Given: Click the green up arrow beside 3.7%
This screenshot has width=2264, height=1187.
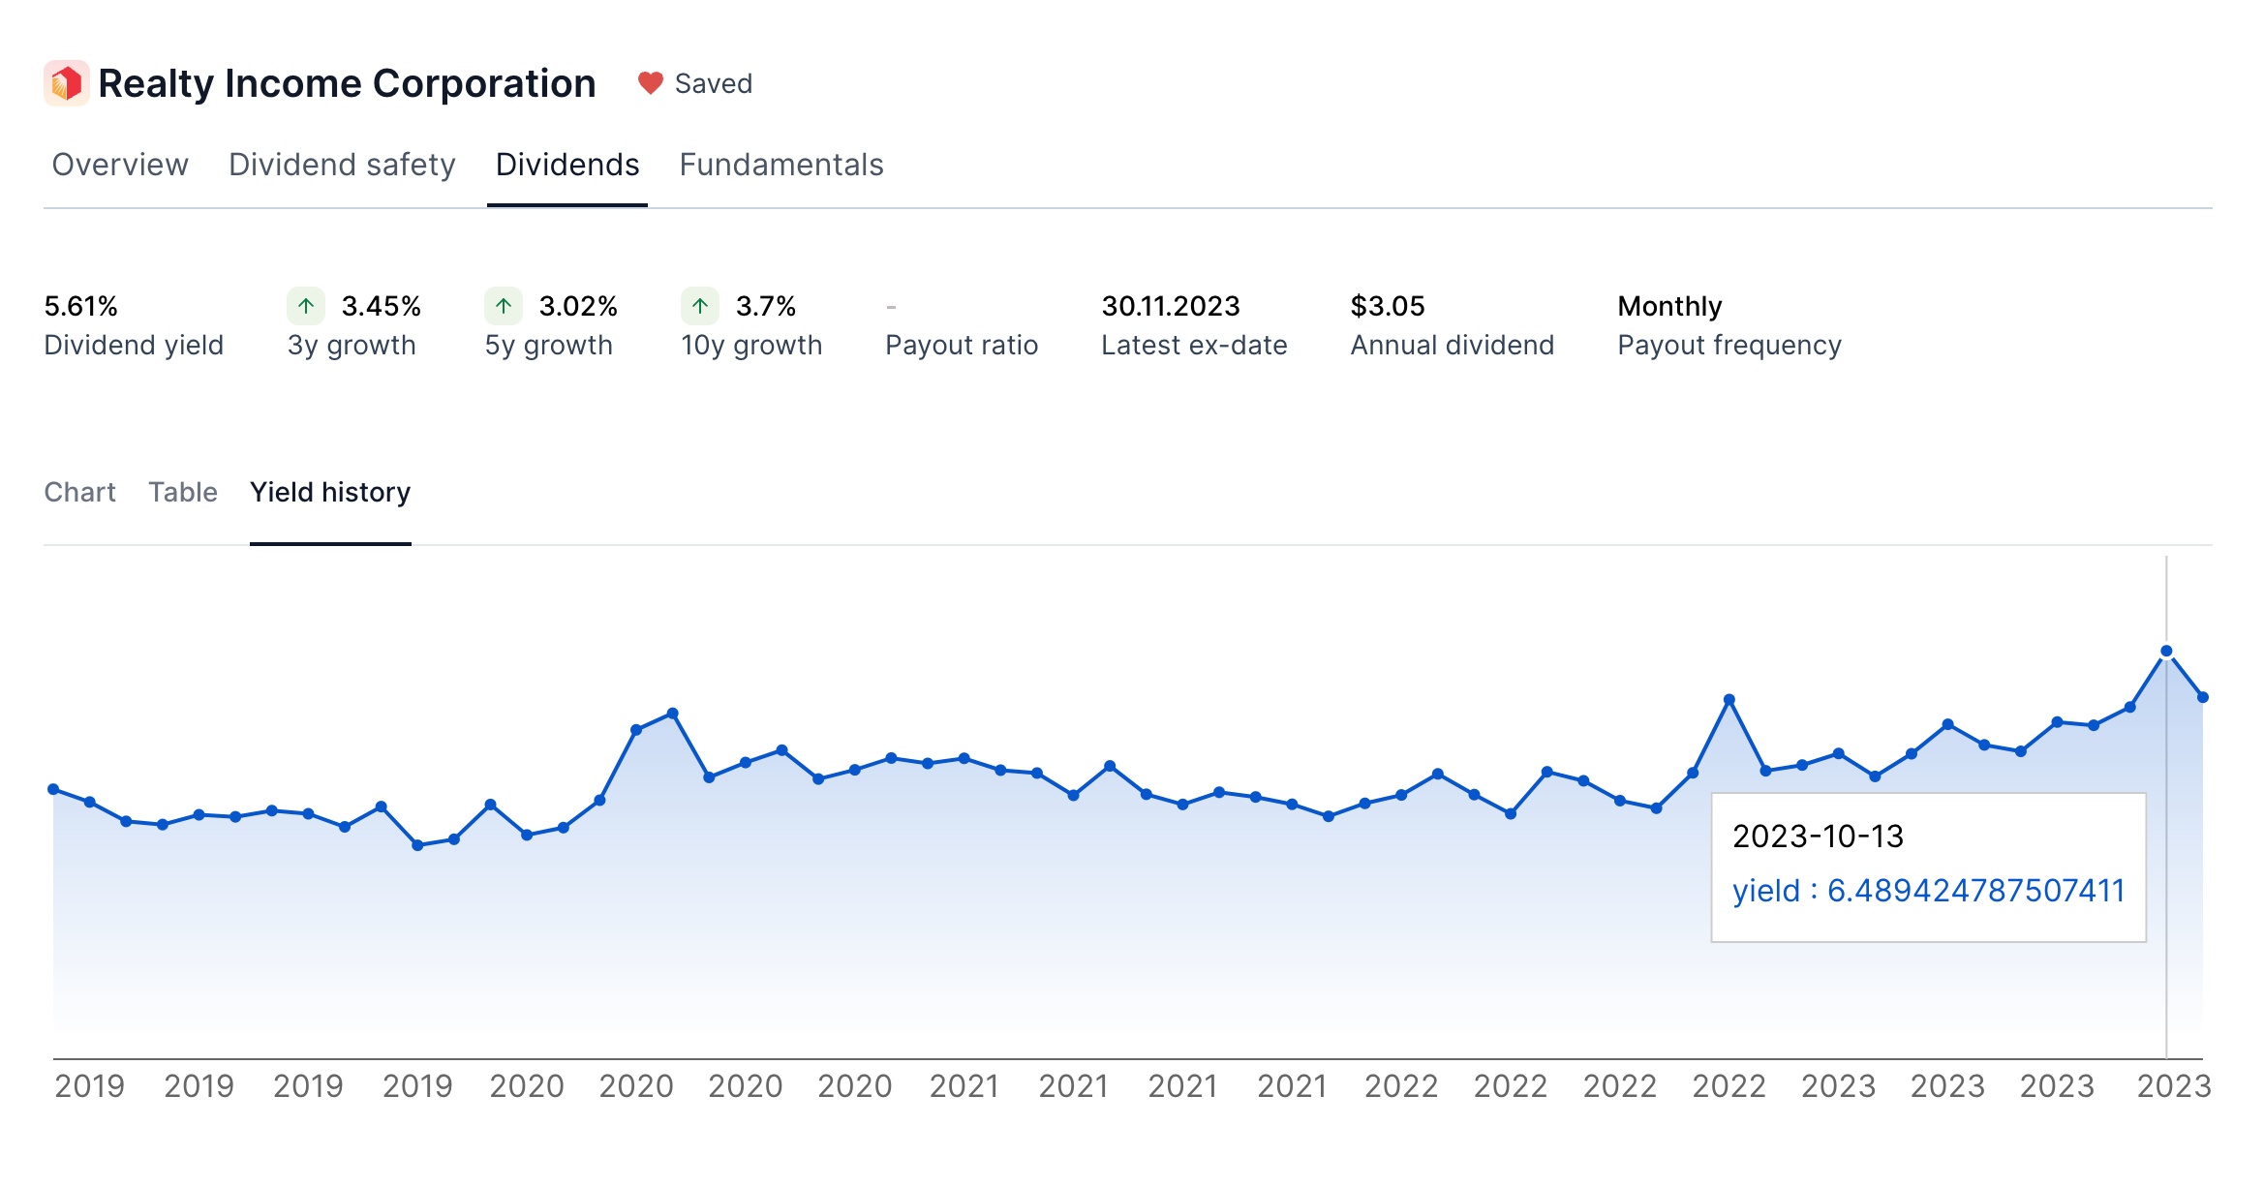Looking at the screenshot, I should [700, 306].
